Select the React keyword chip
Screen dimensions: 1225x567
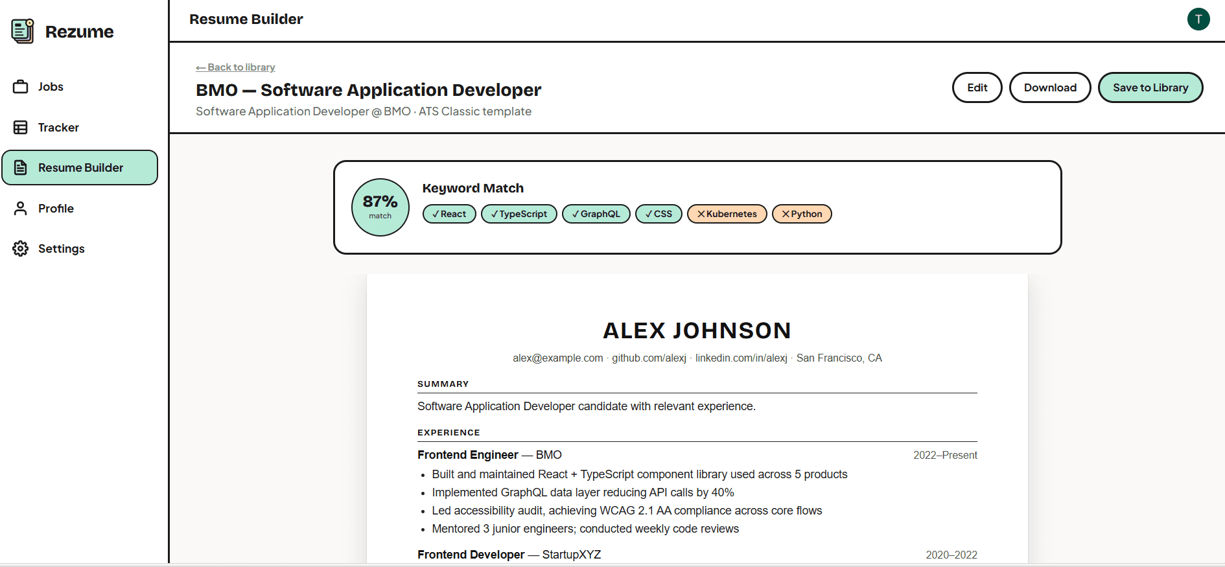(x=449, y=214)
